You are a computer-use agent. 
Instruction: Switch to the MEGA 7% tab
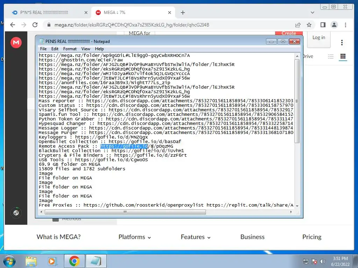coord(133,13)
